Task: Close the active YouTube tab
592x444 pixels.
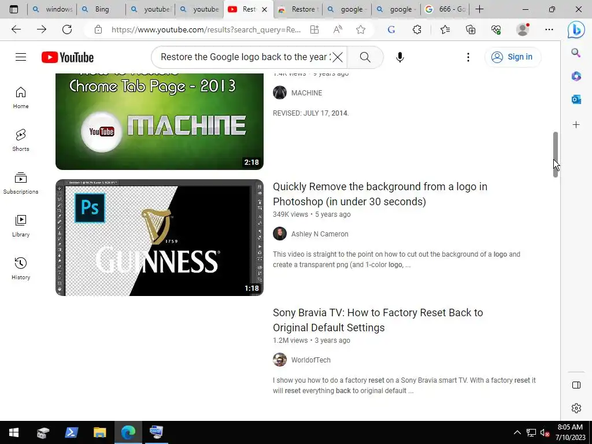Action: (265, 9)
